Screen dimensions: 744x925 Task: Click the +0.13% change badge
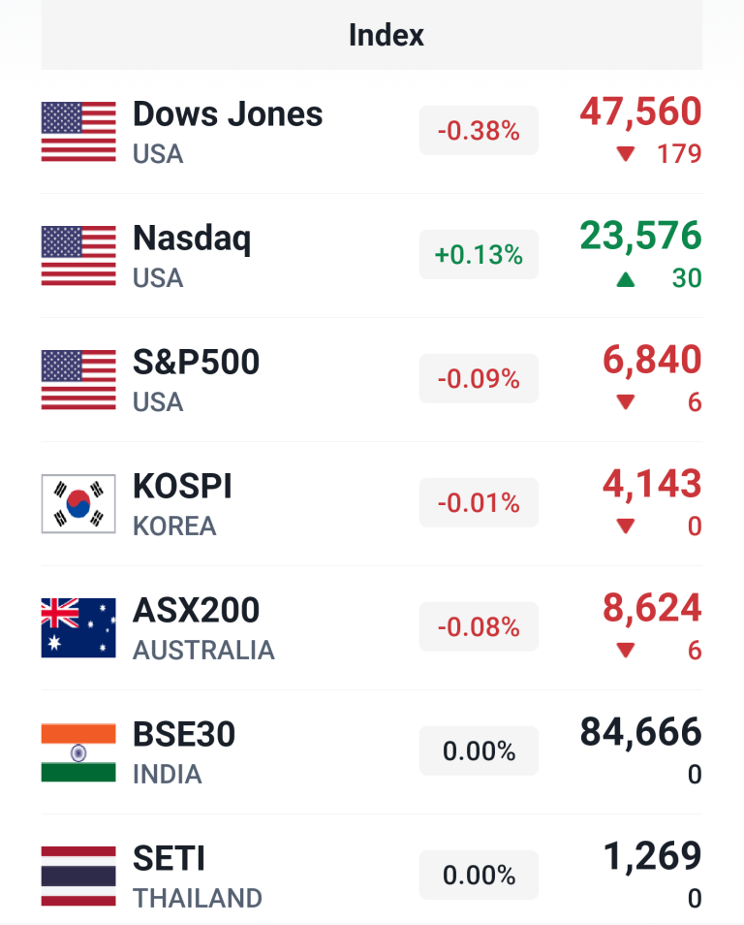pyautogui.click(x=479, y=255)
